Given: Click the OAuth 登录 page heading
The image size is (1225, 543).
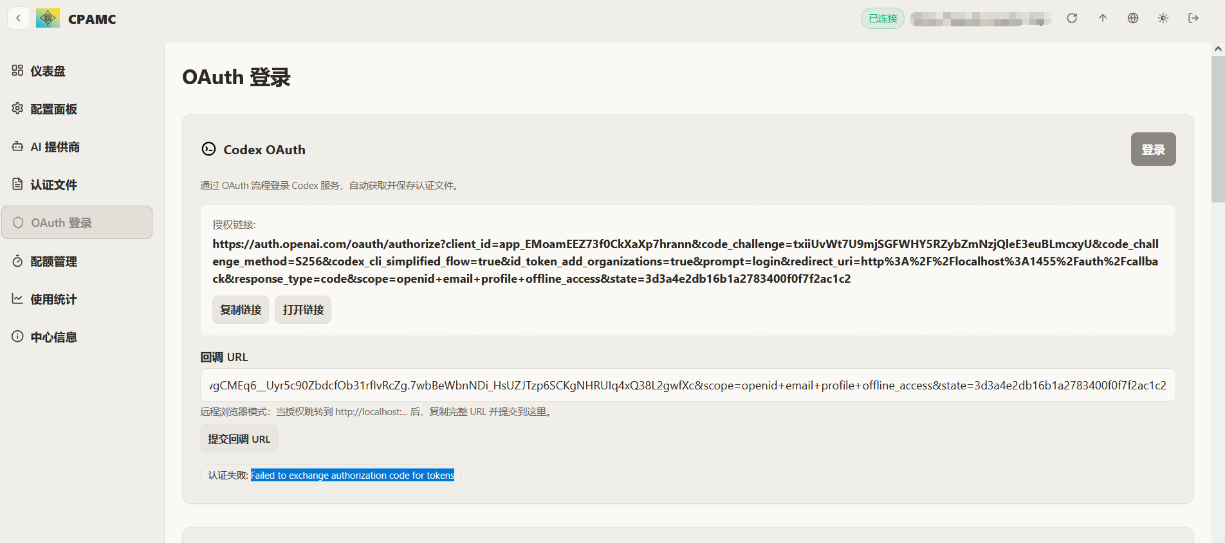Looking at the screenshot, I should coord(236,77).
